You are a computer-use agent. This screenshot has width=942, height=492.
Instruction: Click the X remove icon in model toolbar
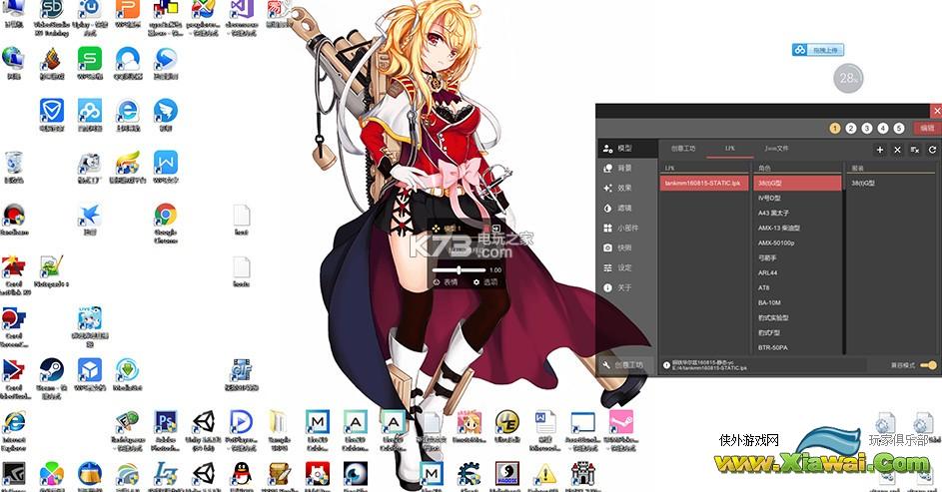pyautogui.click(x=897, y=150)
